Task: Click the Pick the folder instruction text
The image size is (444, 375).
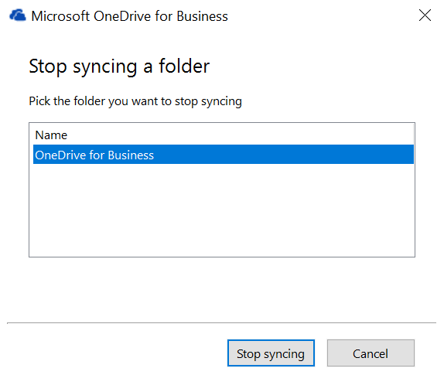Action: 135,101
